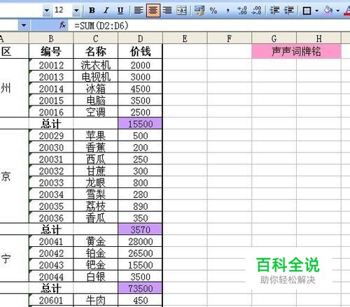Select purple total cell 73500

[140, 288]
